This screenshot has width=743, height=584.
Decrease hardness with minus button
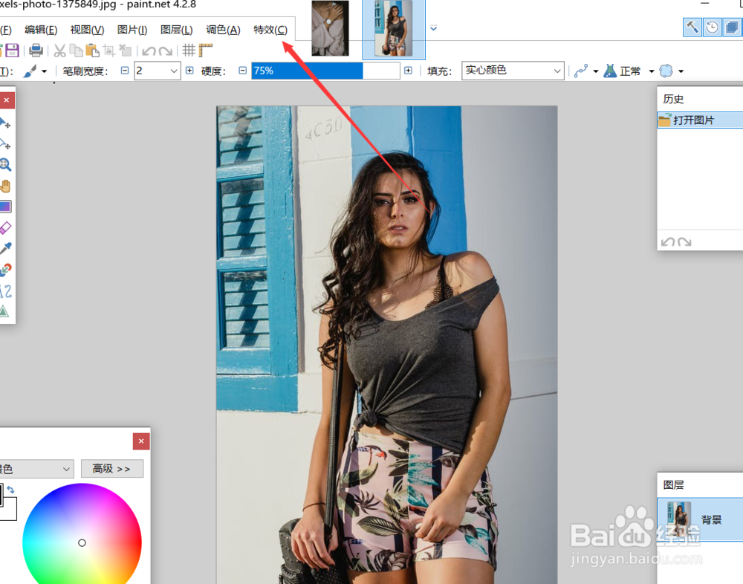243,71
